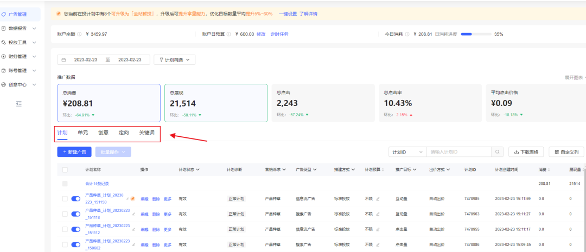Viewport: 586px width, 252px height.
Task: Click the rename pencil for plan _151112
Action: (134, 229)
